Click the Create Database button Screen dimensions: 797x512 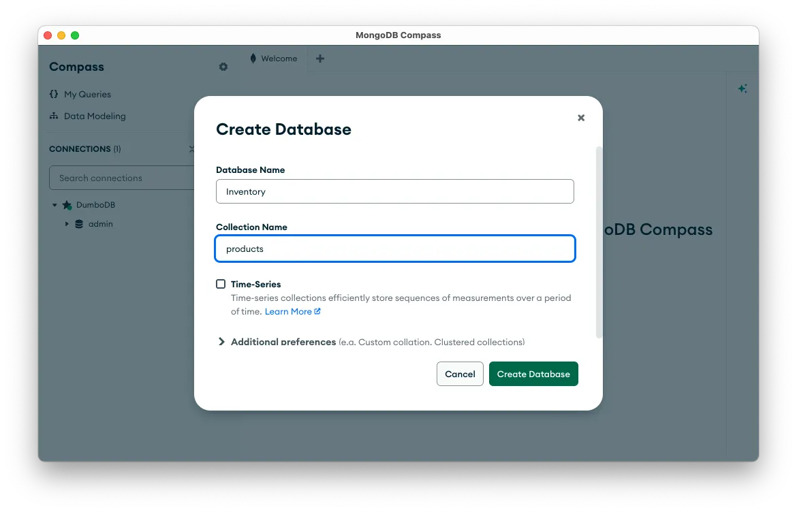(x=533, y=374)
